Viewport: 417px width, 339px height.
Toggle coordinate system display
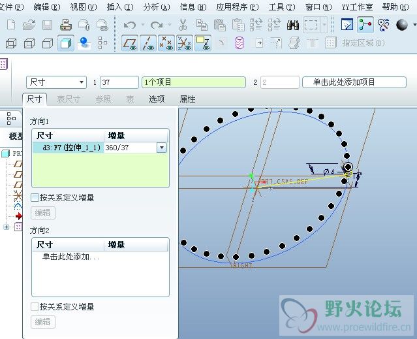(185, 43)
